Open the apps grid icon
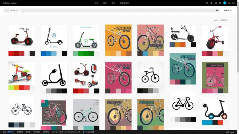 tap(229, 3)
